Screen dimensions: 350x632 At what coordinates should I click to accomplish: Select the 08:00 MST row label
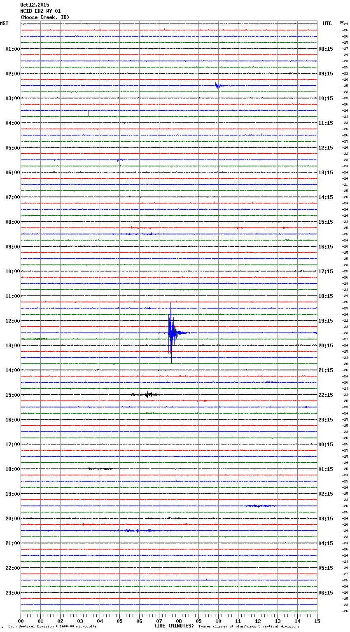point(12,222)
